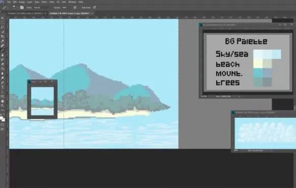Open the Edit menu

click(15, 2)
